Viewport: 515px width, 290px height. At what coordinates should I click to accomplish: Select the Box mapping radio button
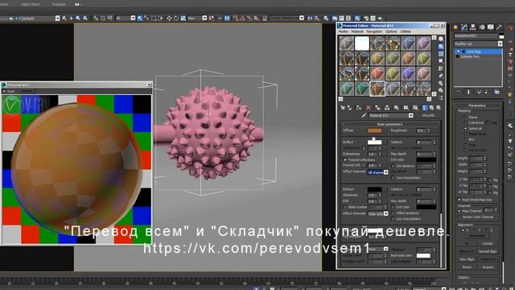[x=465, y=139]
